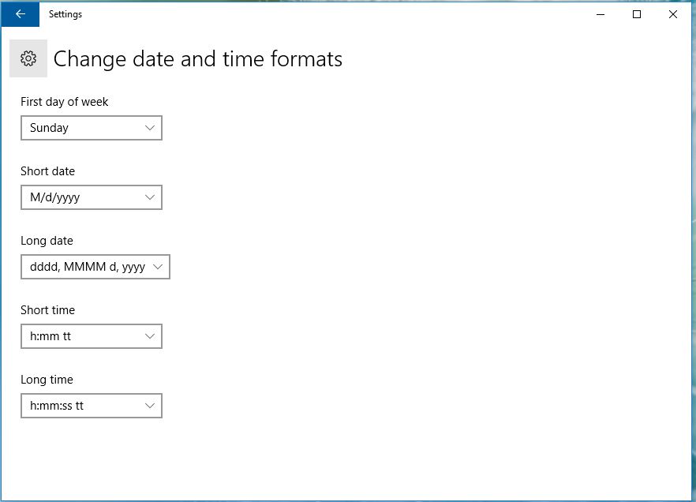The image size is (696, 502).
Task: Expand the chevron in the Short time box
Action: [x=150, y=336]
